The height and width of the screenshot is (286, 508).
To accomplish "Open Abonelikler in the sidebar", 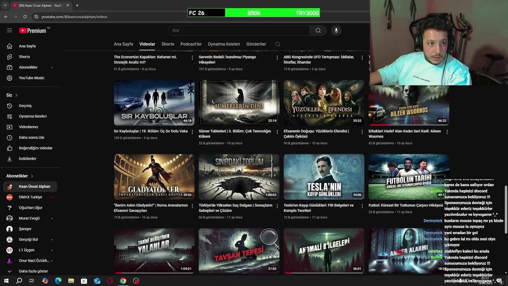I will (30, 67).
